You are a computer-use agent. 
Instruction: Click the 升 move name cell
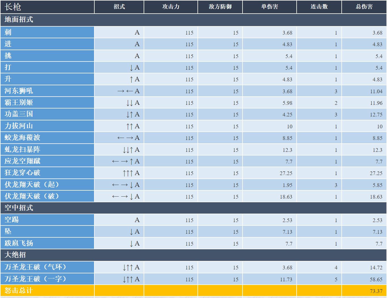(x=47, y=79)
